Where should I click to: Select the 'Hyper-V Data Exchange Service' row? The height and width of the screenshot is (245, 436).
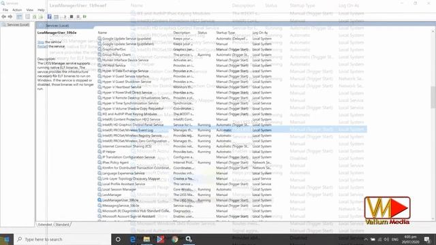coord(185,71)
